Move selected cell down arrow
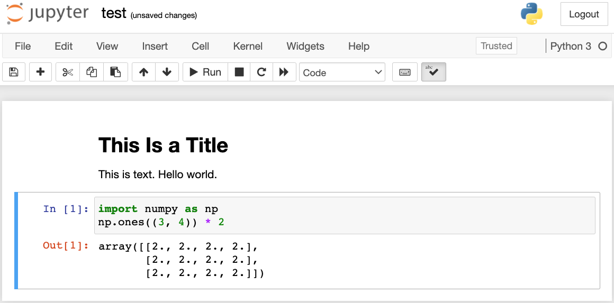This screenshot has width=614, height=303. [167, 72]
